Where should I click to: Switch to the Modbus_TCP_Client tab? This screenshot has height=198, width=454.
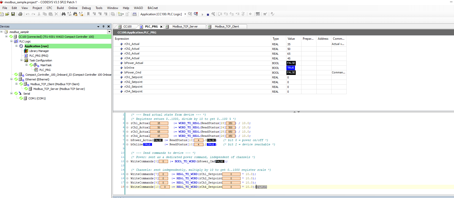(227, 26)
